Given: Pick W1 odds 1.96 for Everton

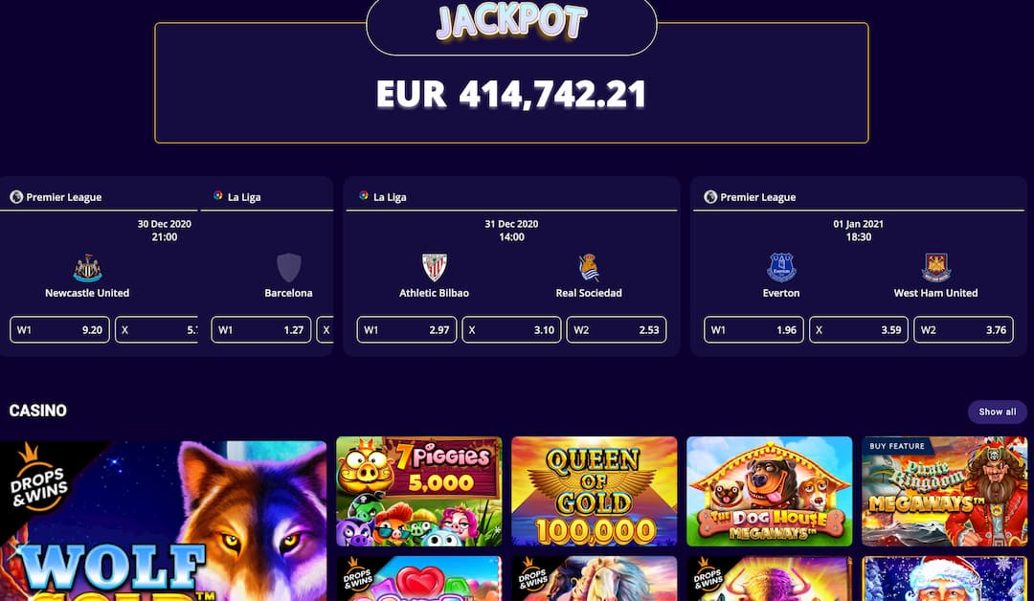Looking at the screenshot, I should 753,329.
